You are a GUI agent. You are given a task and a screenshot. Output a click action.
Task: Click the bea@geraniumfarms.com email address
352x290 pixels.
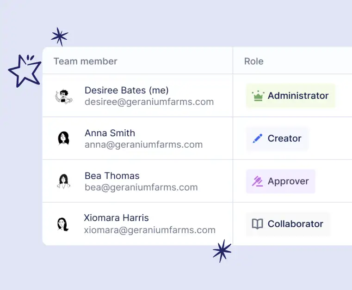(141, 187)
